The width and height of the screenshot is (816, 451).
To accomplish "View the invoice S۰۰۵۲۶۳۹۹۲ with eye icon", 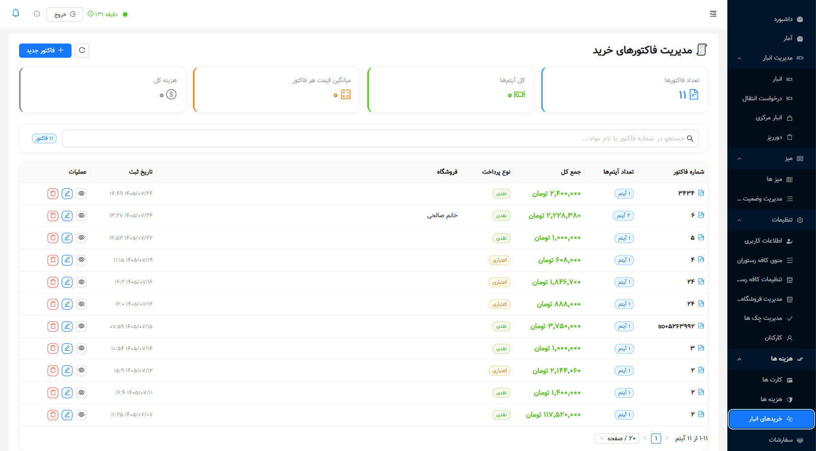I will [x=82, y=326].
